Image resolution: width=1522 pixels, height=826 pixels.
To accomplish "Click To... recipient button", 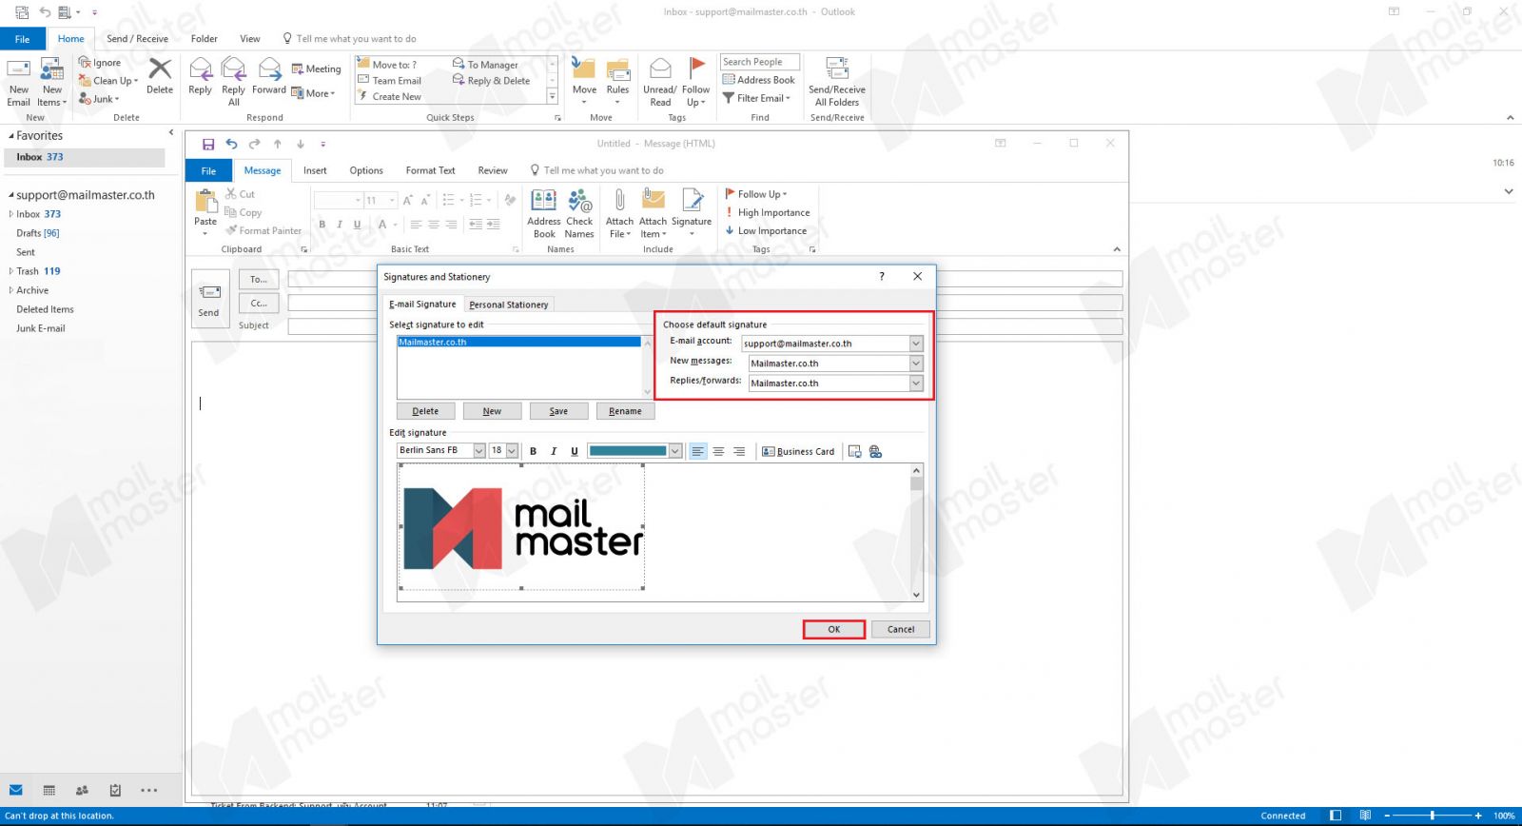I will [259, 279].
